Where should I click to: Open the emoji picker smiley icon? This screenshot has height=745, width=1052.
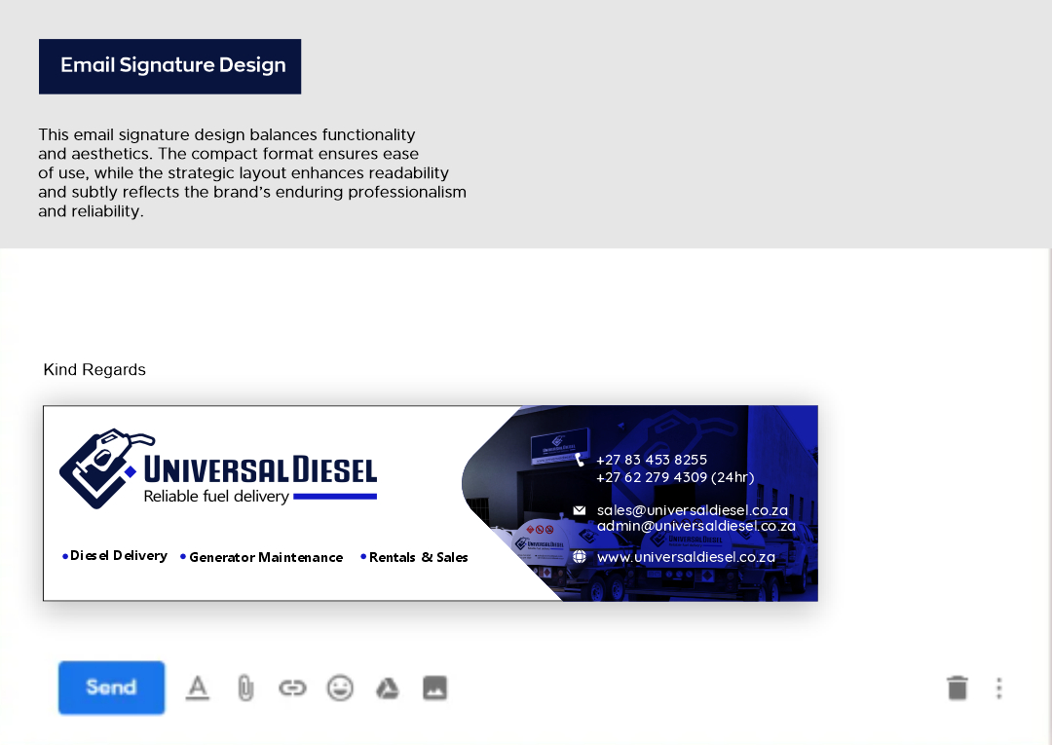[340, 689]
